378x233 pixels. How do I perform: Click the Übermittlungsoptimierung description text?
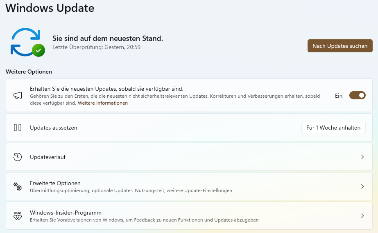[x=131, y=190]
